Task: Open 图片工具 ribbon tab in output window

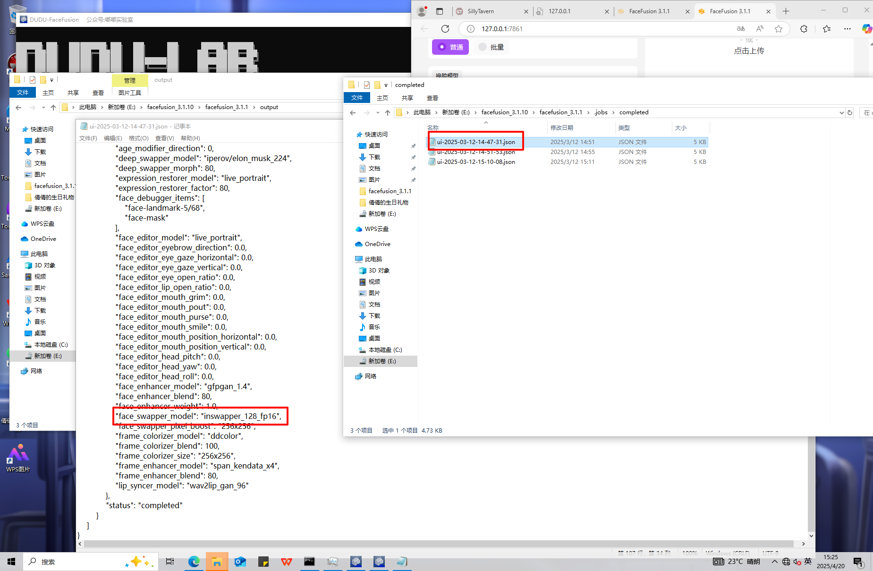Action: [130, 93]
